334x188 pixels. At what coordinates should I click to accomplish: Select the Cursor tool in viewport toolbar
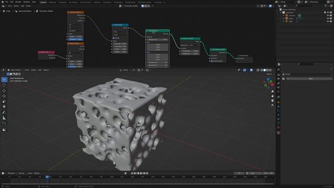point(4,85)
